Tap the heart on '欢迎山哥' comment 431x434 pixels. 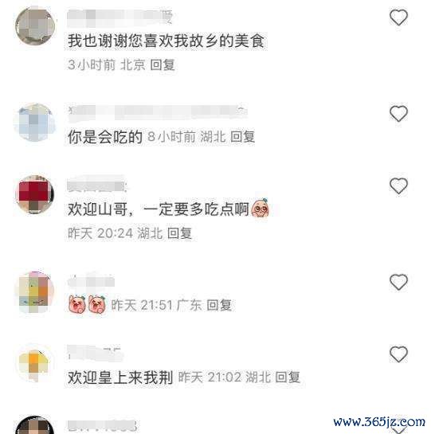[x=398, y=186]
